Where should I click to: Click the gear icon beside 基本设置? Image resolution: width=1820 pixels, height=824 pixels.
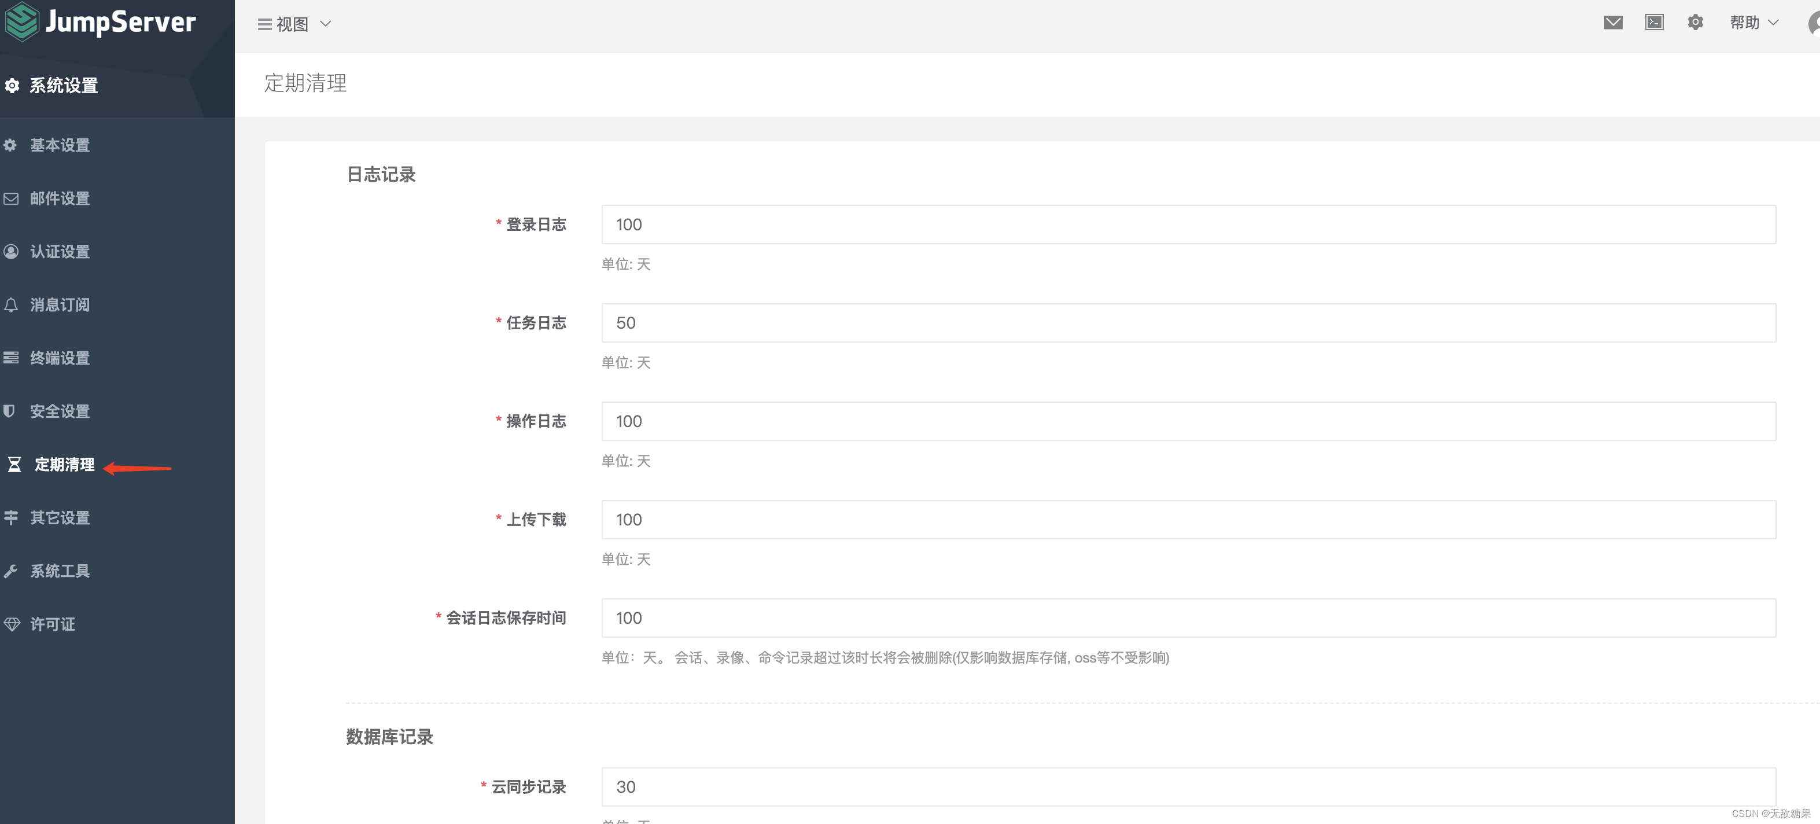[10, 145]
